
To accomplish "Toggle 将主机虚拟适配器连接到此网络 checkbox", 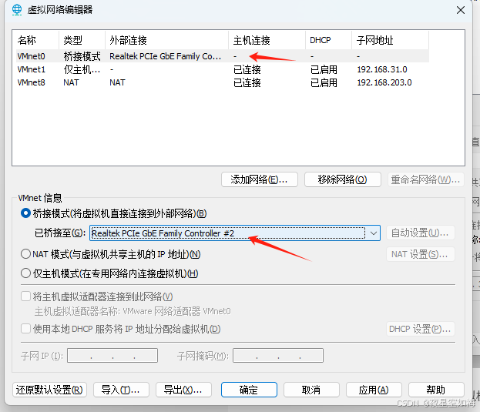I will [25, 296].
